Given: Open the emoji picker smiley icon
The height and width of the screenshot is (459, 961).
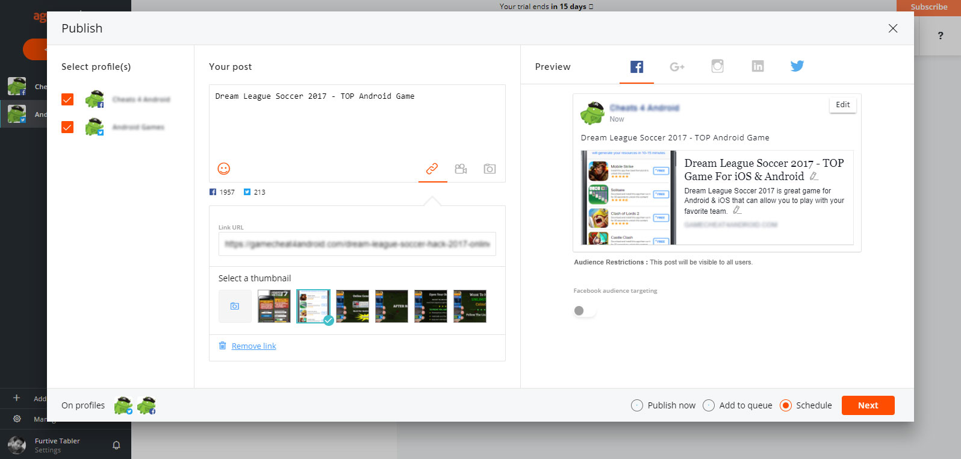Looking at the screenshot, I should pos(224,169).
